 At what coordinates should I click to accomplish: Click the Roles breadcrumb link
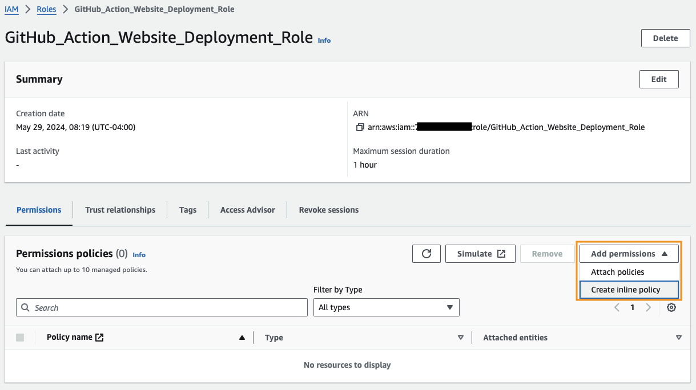(x=46, y=9)
